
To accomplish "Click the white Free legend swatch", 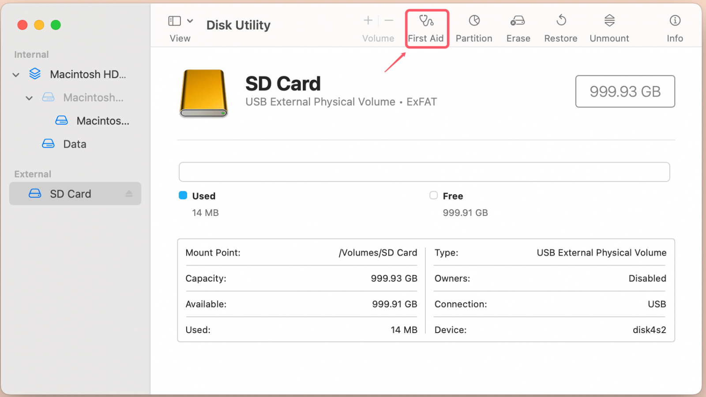I will coord(434,195).
